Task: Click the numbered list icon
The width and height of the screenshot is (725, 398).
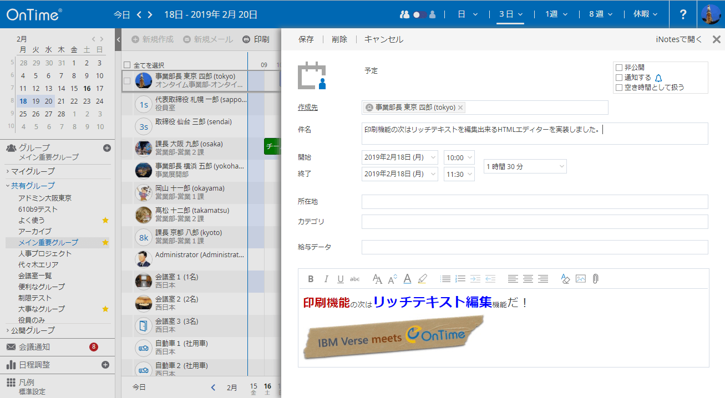Action: coord(460,278)
